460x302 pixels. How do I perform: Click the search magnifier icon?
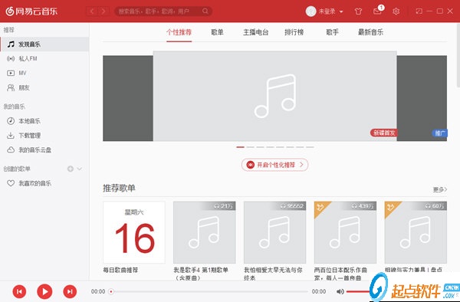(205, 11)
